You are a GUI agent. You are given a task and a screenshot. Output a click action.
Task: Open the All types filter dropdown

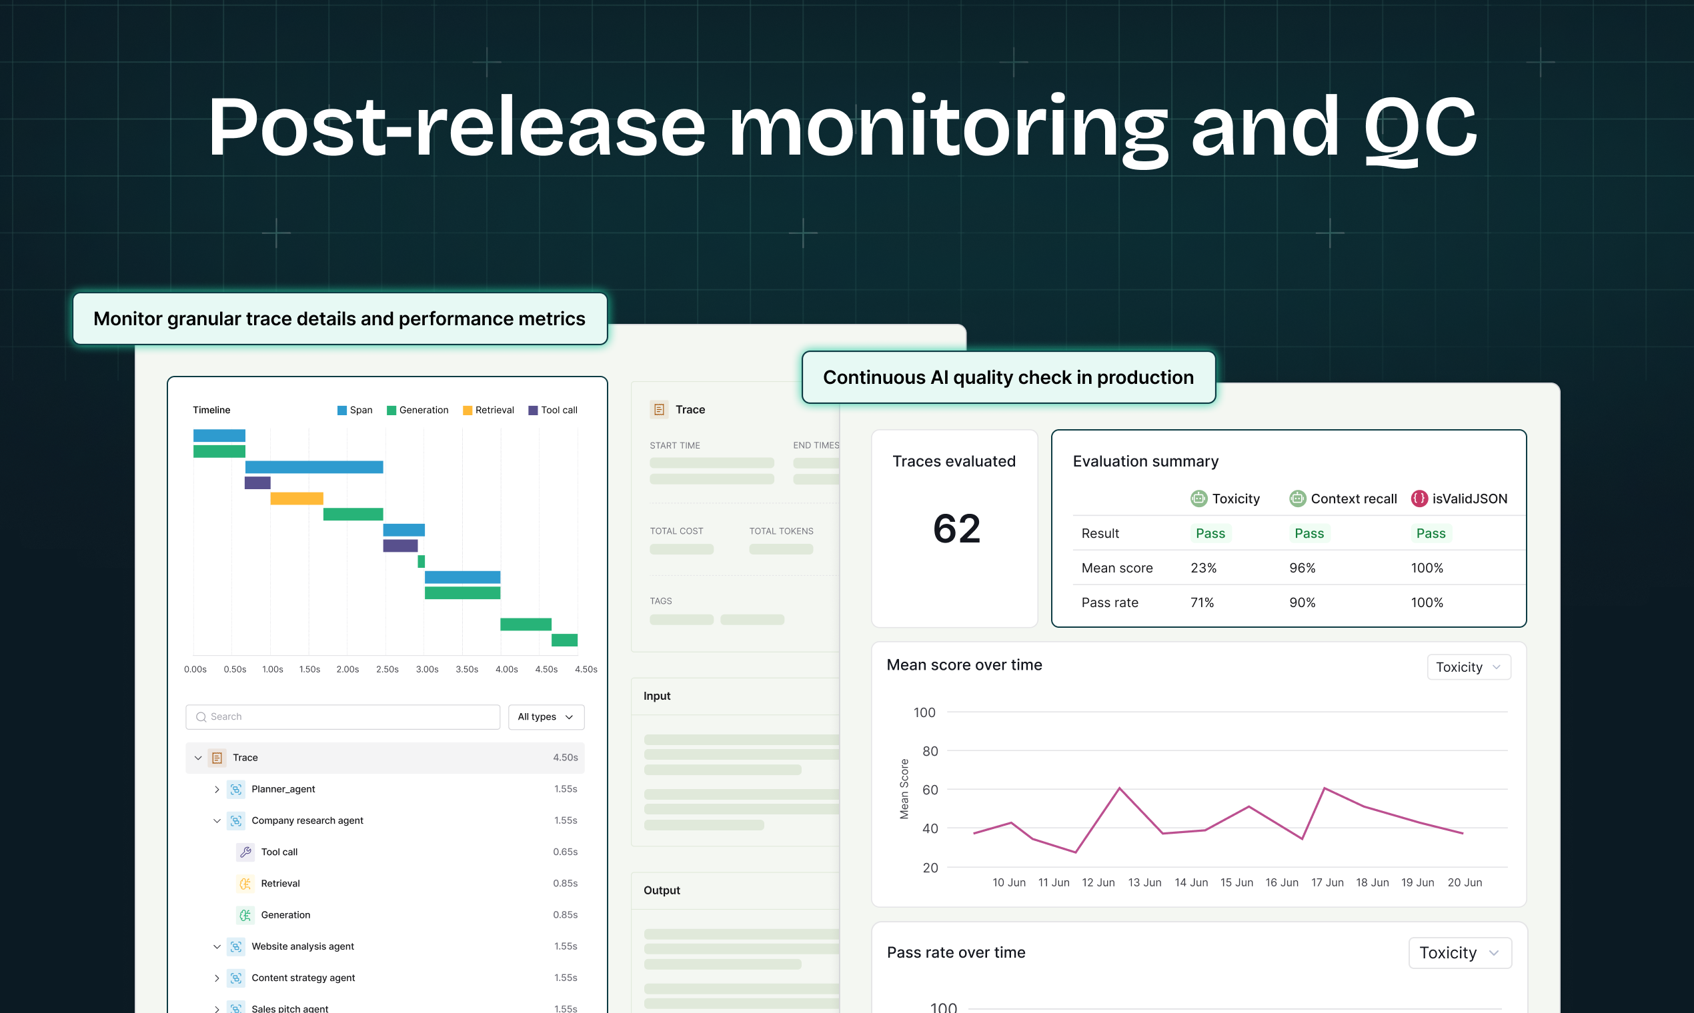(546, 716)
